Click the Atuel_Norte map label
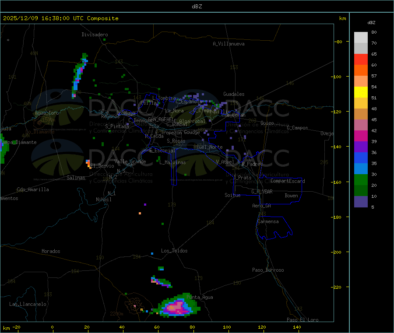Screen dimensions: 394x333 click(208, 147)
